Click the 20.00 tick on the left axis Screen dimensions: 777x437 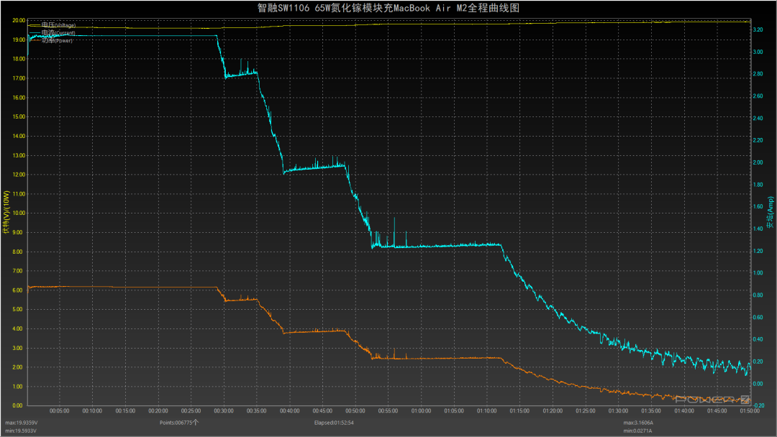18,20
